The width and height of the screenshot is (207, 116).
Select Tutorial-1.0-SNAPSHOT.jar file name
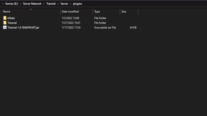click(23, 27)
